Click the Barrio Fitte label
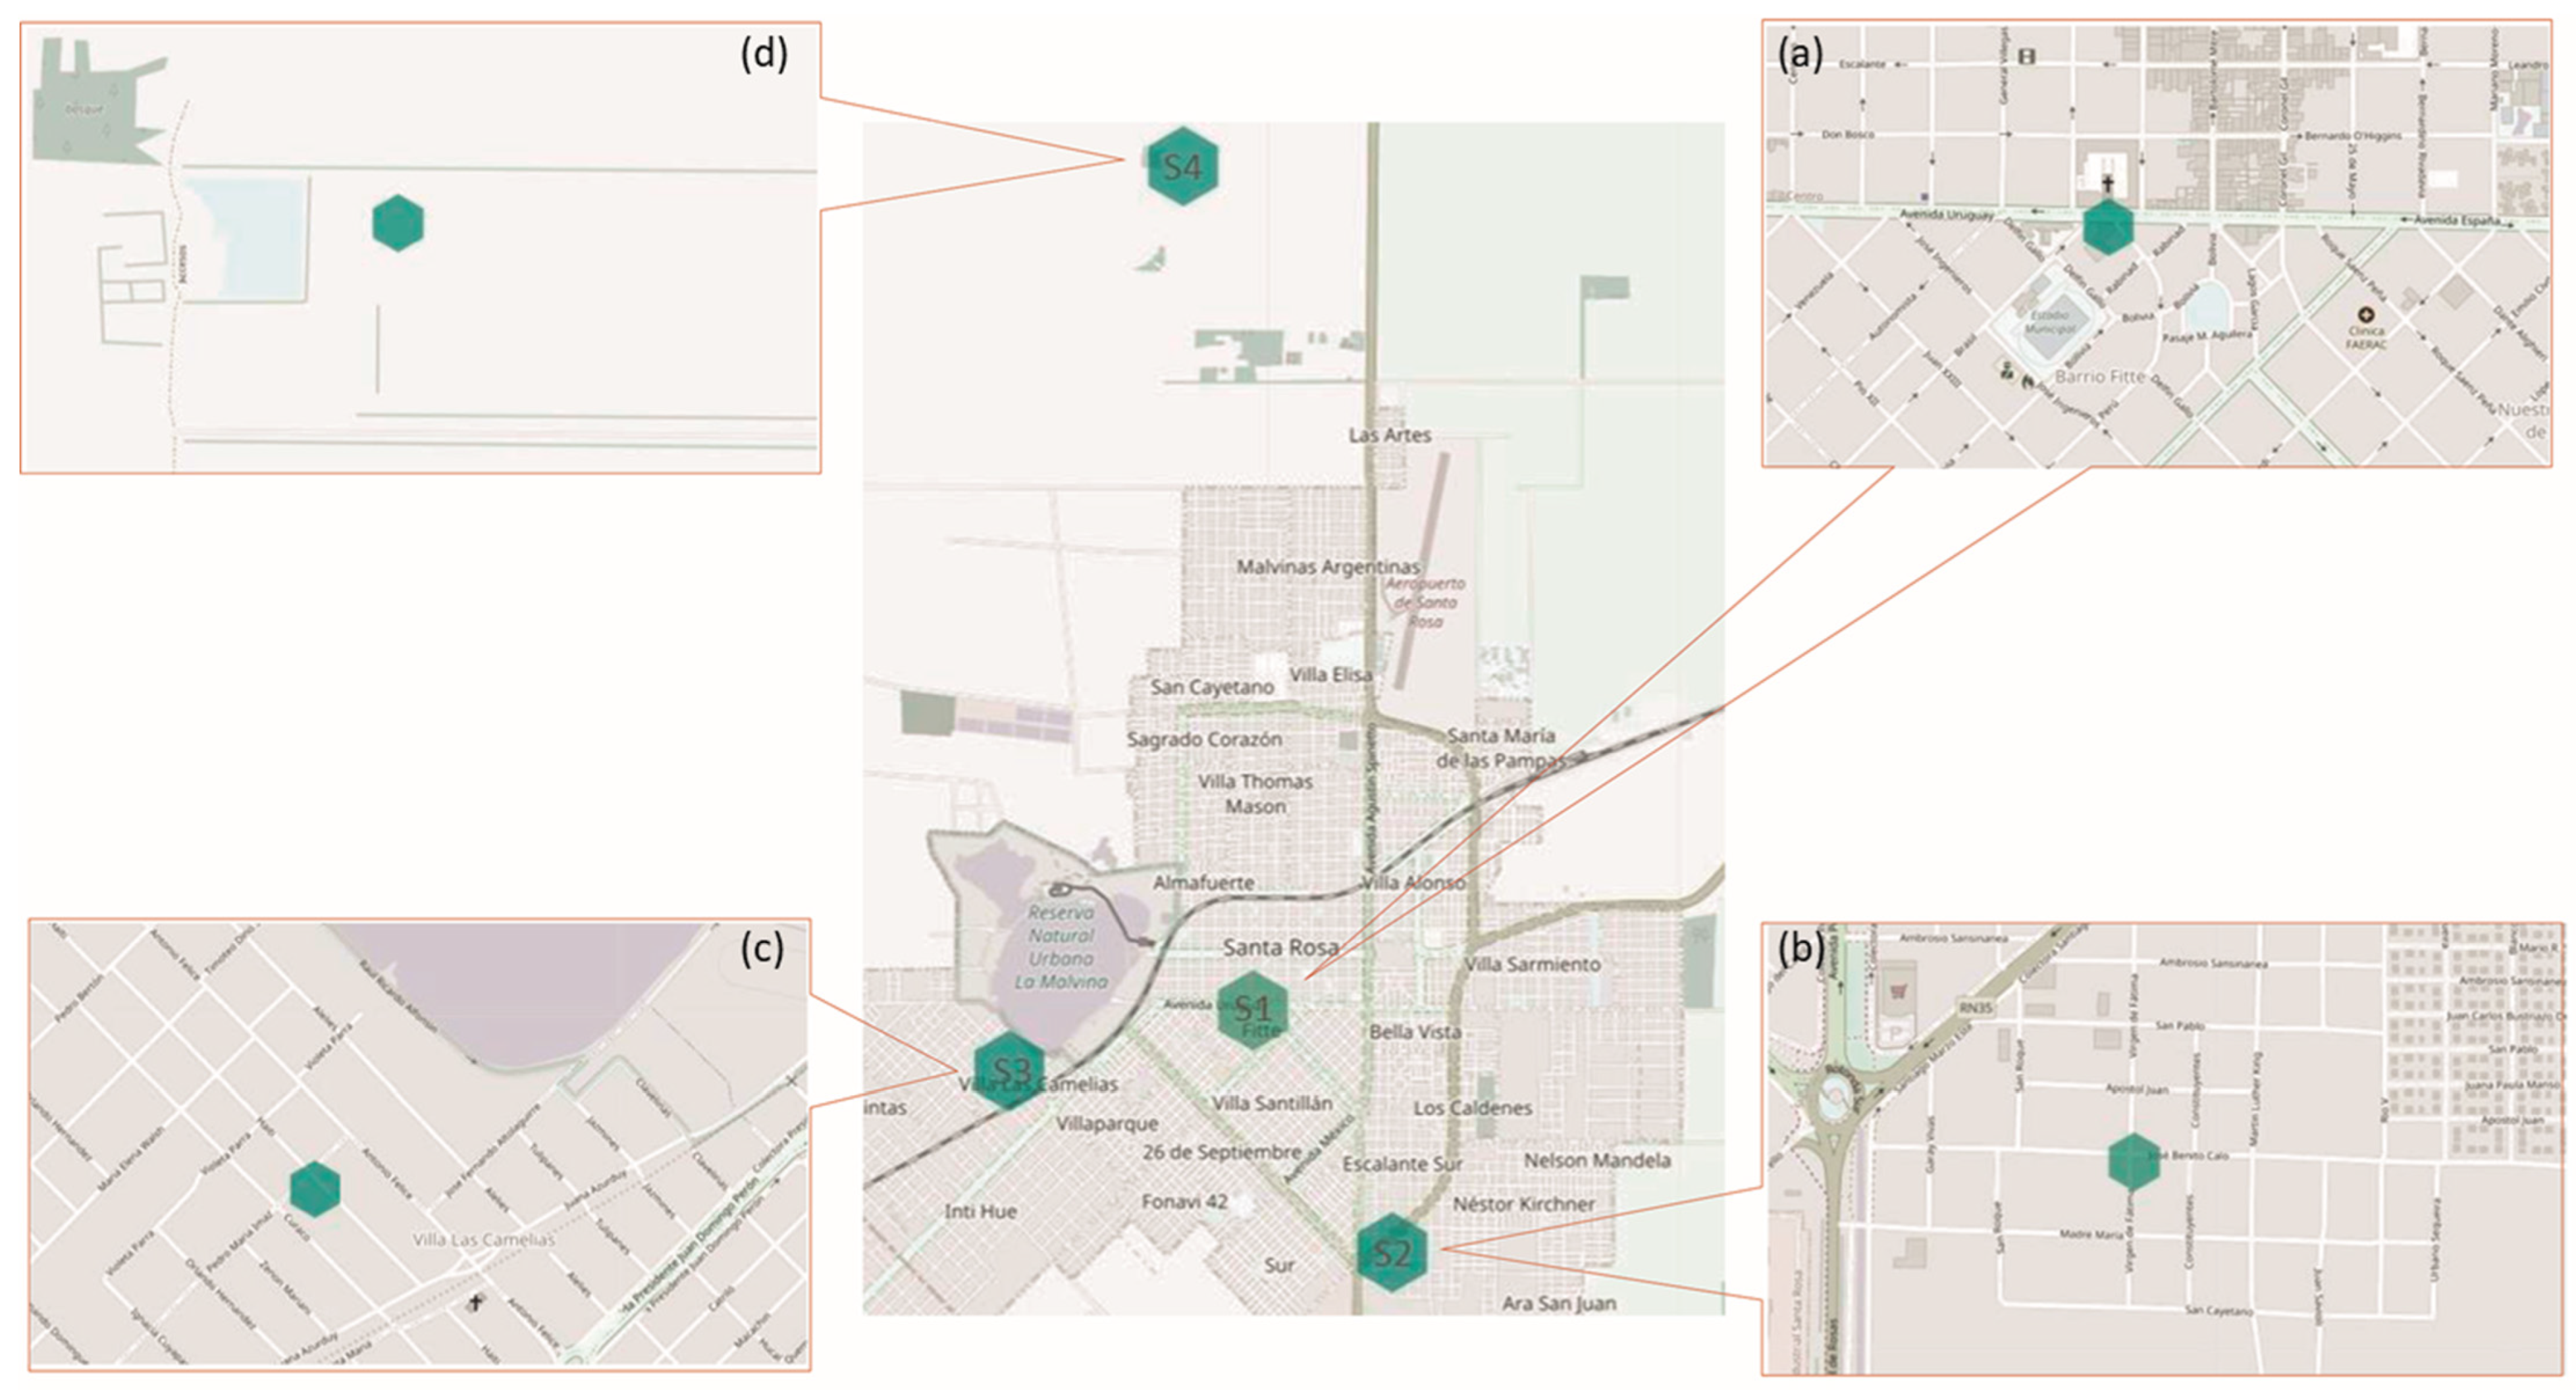This screenshot has height=1390, width=2576. coord(2100,377)
